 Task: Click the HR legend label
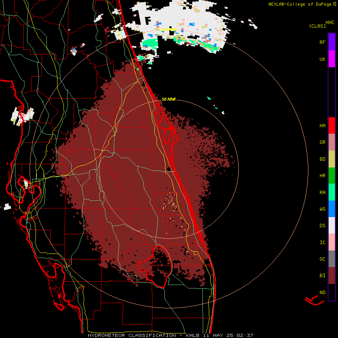pyautogui.click(x=322, y=176)
